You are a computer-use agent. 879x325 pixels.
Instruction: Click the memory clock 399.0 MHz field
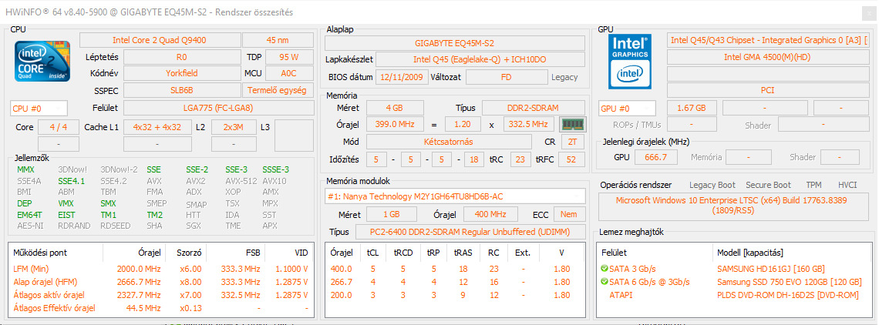click(394, 125)
